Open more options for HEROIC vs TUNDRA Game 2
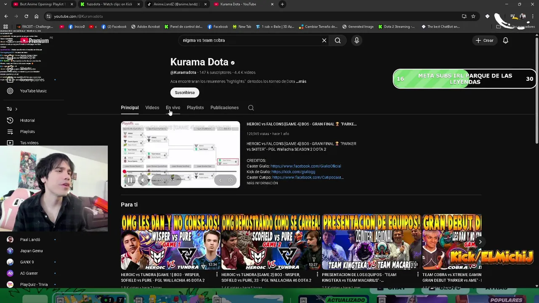Screen dimensions: 539x303 click(318, 275)
